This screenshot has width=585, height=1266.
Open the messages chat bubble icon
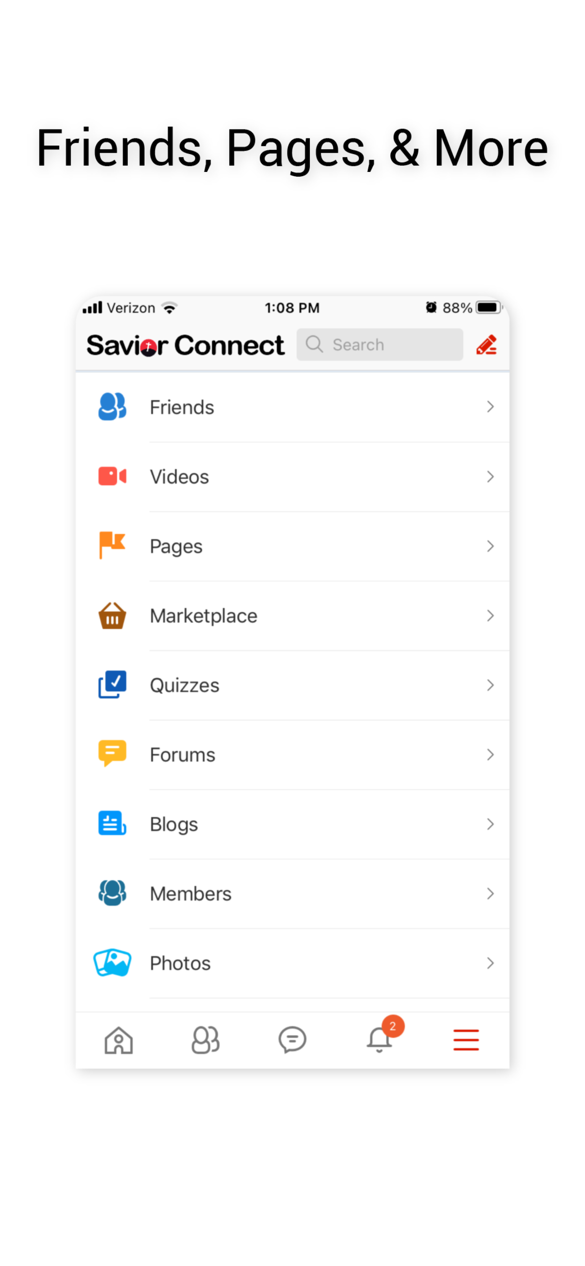point(292,1039)
